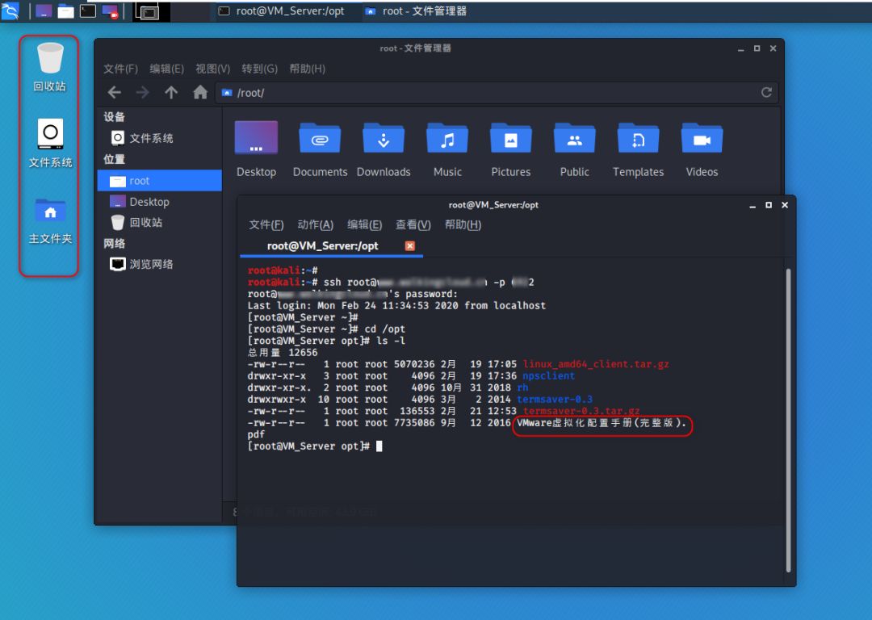Maximize the file manager window

[x=757, y=48]
